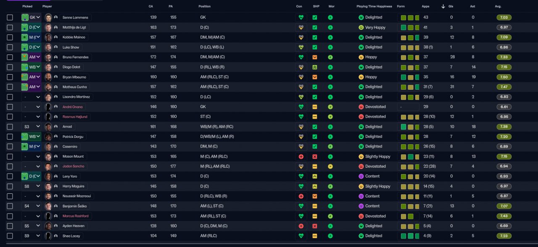Sort by the Avg. column header
Screen dimensions: 538x247
click(x=498, y=7)
